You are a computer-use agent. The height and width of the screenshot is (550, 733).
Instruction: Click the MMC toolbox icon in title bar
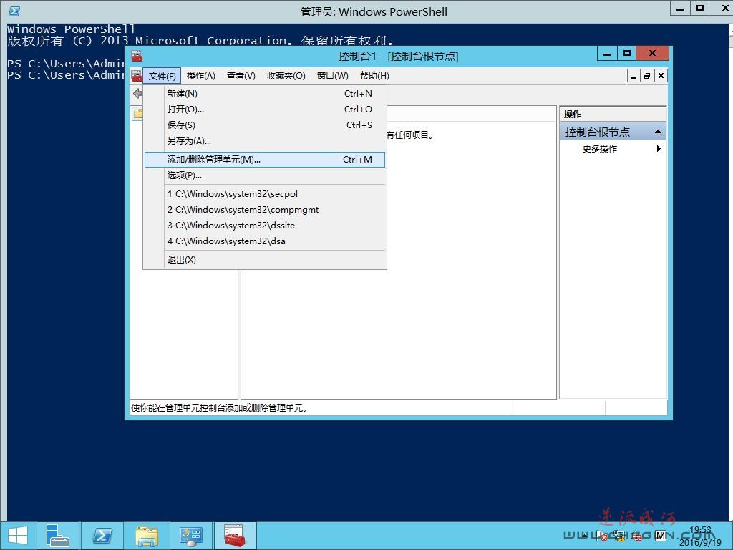pyautogui.click(x=137, y=57)
